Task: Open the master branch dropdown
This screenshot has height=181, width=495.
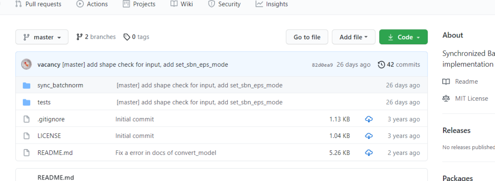Action: (42, 37)
